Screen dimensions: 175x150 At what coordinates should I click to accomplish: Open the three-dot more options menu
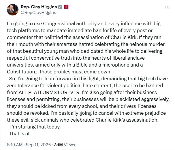click(167, 7)
